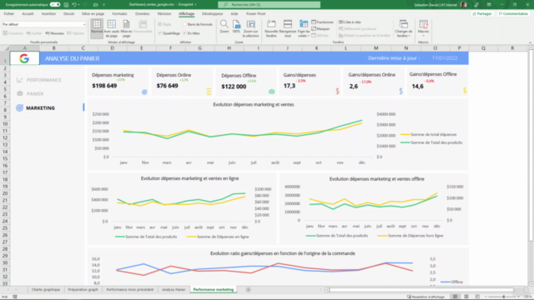Uncheck Quadrillage checkbox
The width and height of the screenshot is (534, 300).
[x=159, y=33]
